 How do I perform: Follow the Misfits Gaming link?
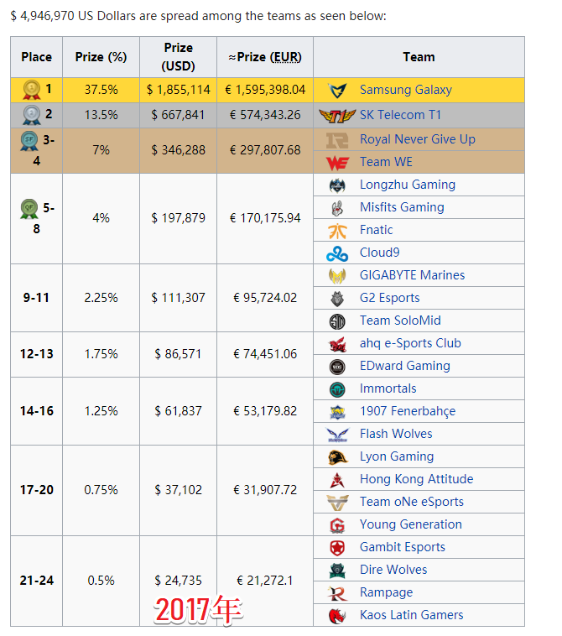[402, 207]
